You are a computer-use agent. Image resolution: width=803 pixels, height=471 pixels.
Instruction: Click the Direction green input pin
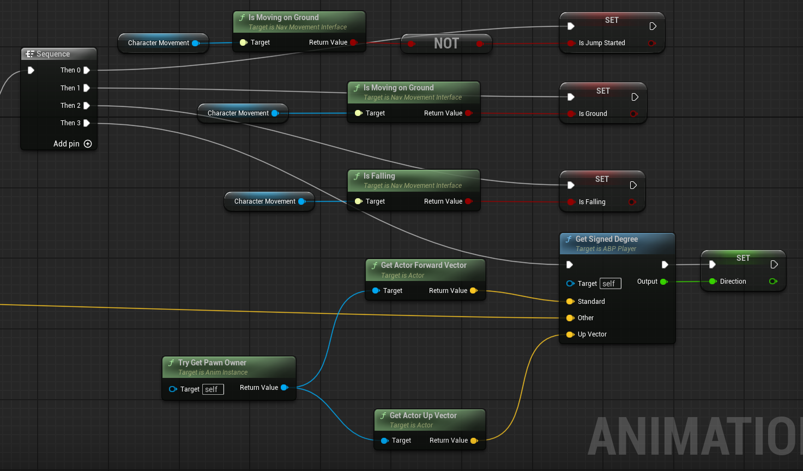coord(713,282)
